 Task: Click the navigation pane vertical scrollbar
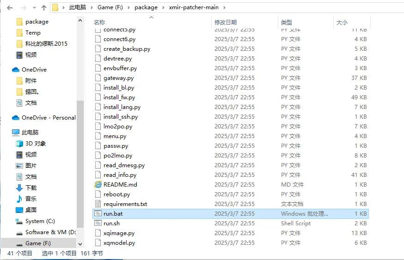pos(80,162)
